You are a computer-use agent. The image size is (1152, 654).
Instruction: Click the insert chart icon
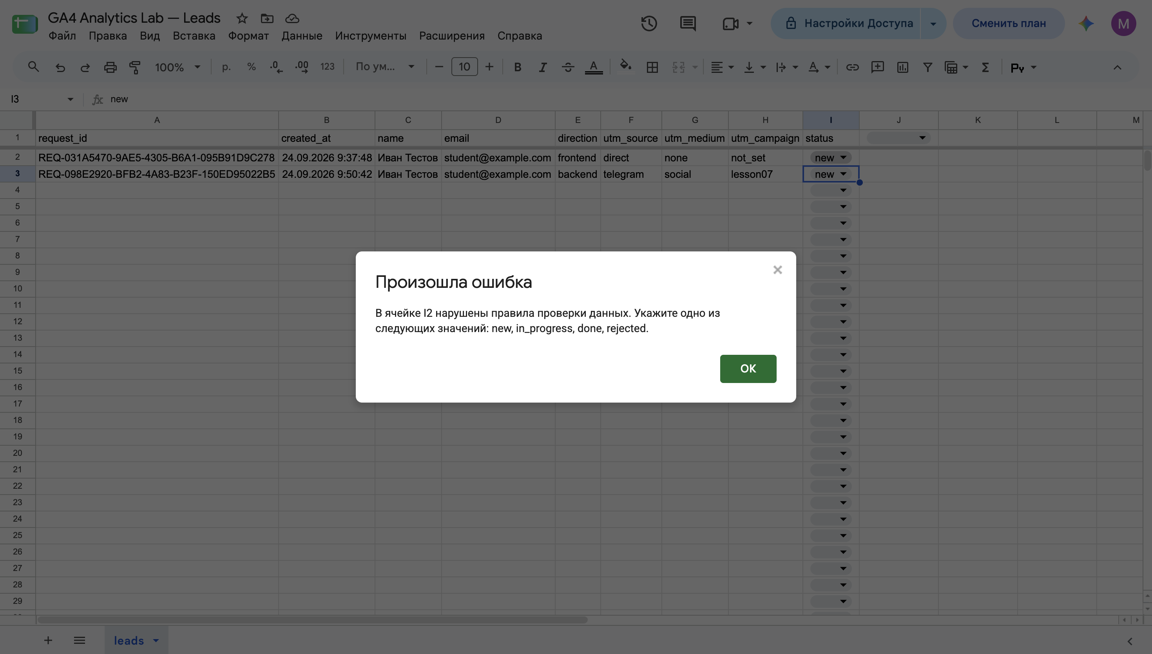903,67
